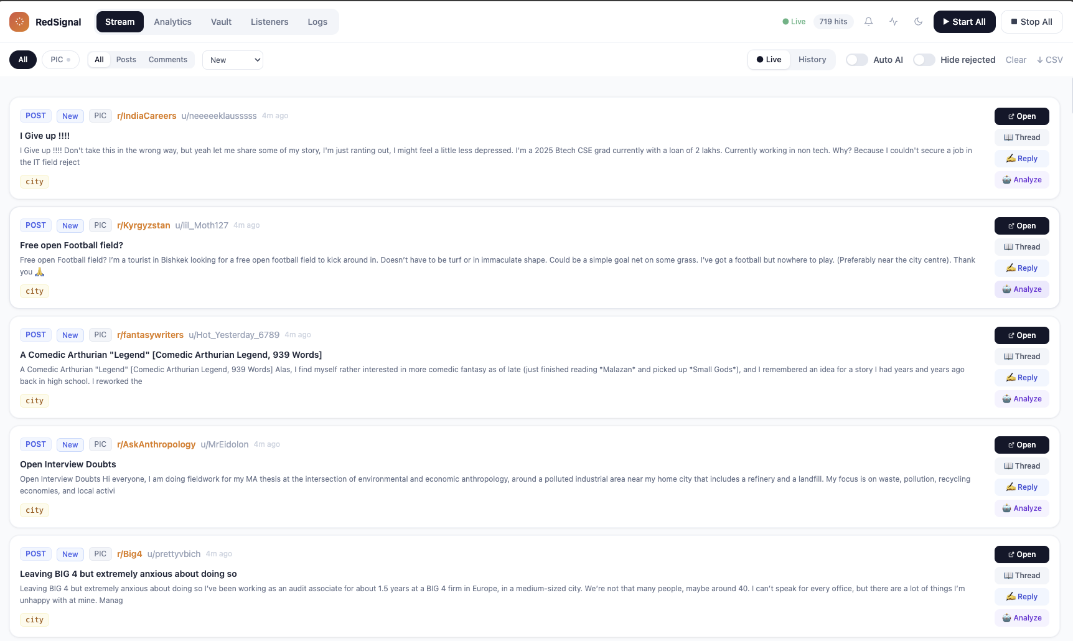Open the r/Kyrgyzstan subreddit link
Screen dimensions: 1073x641
click(144, 225)
